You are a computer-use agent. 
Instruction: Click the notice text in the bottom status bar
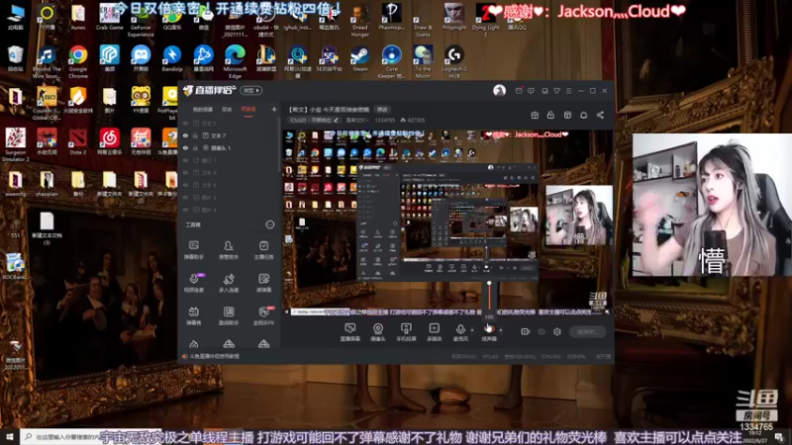215,356
